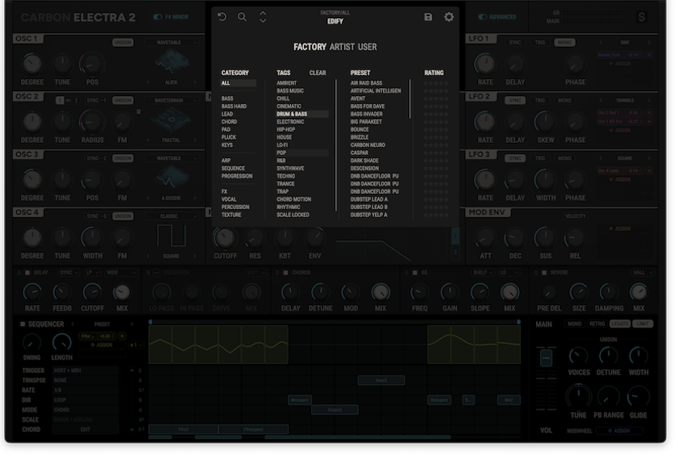Load the DUBSTEP YELP A preset
The height and width of the screenshot is (456, 678).
[x=369, y=215]
